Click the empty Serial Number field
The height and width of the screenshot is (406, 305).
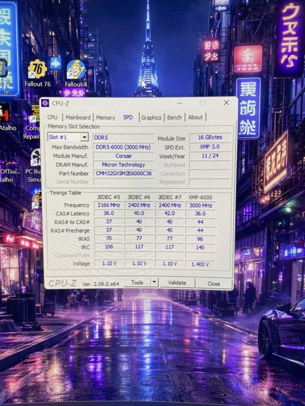pos(123,182)
